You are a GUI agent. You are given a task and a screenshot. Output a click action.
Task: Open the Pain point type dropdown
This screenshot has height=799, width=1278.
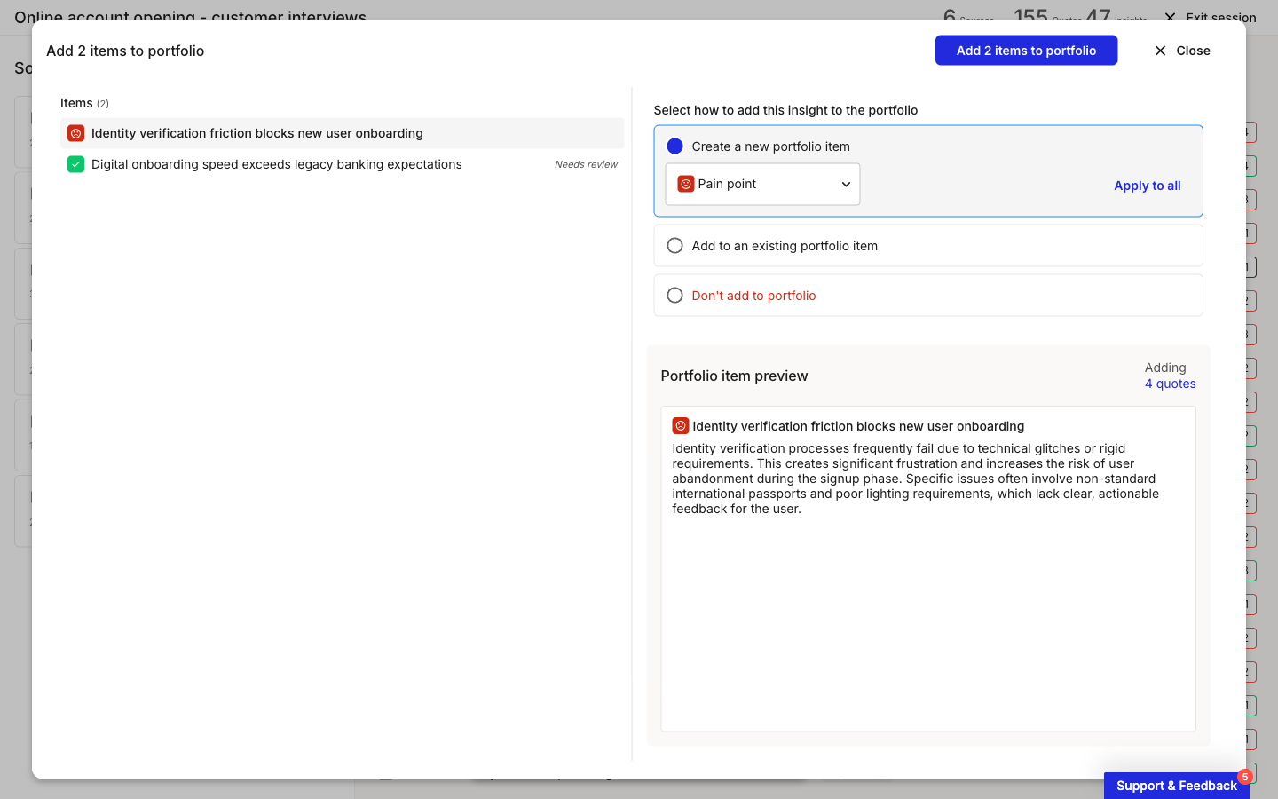(762, 184)
